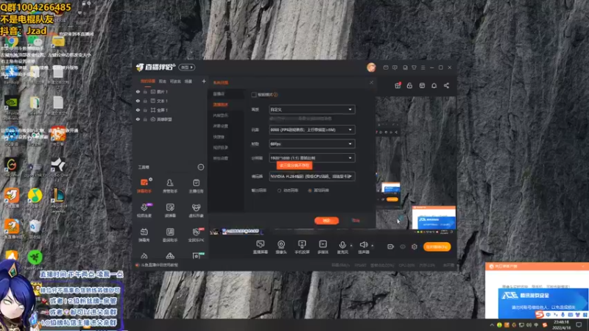Click the share icon above the preview
This screenshot has height=331, width=589.
pyautogui.click(x=446, y=85)
